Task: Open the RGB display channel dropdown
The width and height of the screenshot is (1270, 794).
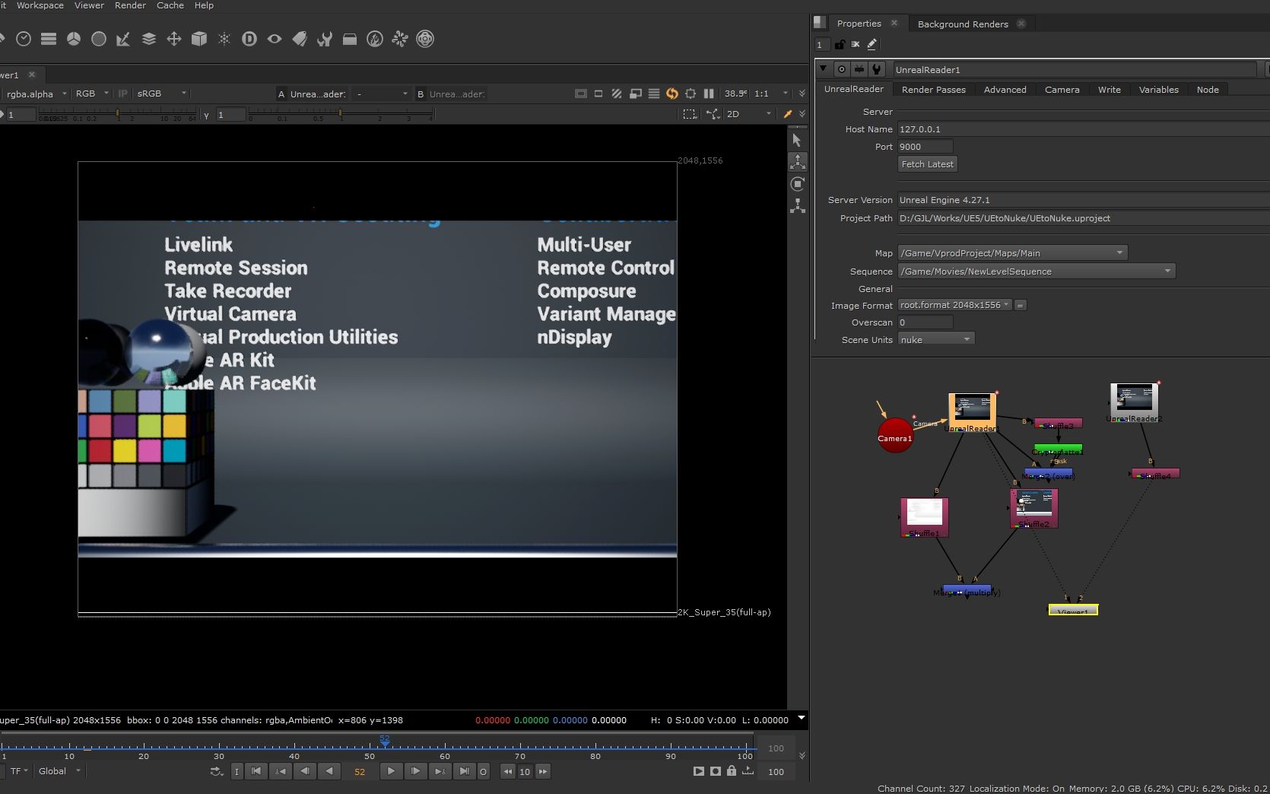Action: coord(92,94)
